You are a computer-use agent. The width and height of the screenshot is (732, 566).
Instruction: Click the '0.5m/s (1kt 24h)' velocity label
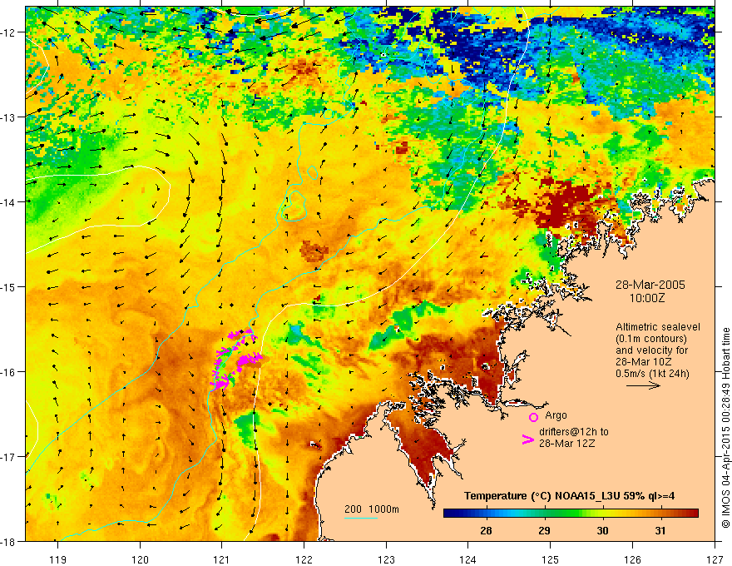[x=652, y=374]
